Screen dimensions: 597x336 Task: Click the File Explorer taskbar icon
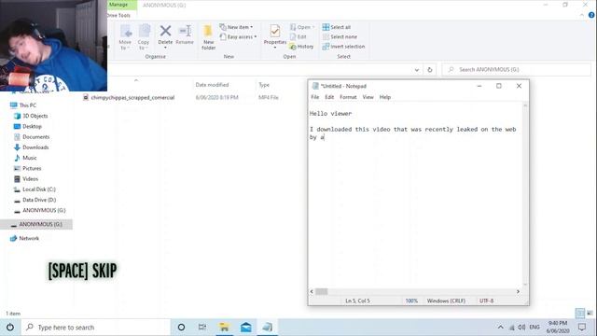tap(224, 328)
